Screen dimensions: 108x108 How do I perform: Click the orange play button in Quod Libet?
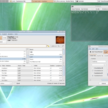click(1, 38)
